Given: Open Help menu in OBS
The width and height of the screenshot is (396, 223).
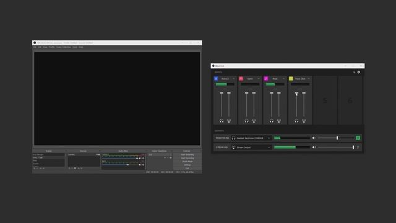Looking at the screenshot, I should 81,47.
